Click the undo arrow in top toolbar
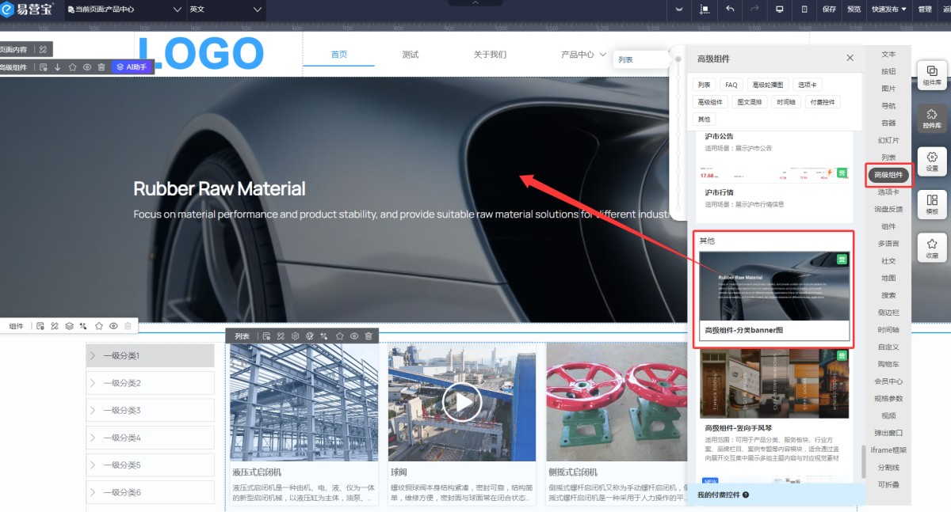 click(730, 9)
